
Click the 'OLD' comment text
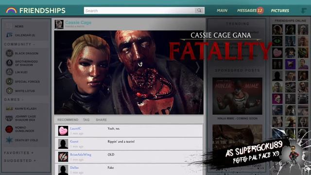point(111,155)
